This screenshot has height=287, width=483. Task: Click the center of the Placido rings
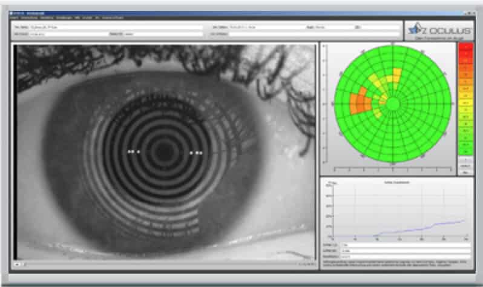click(164, 153)
